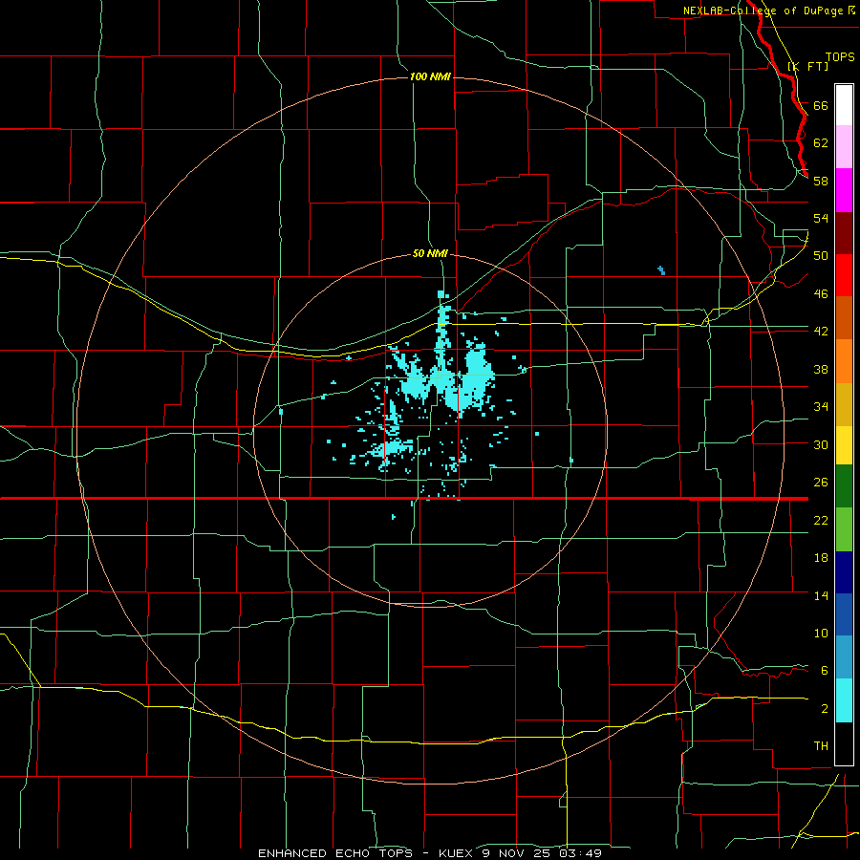Click the 'KUEX' radar site identifier
The image size is (860, 860).
tap(457, 853)
